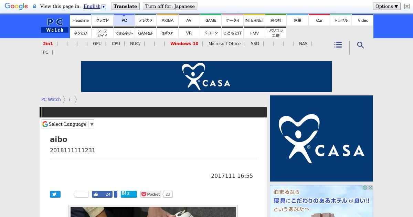Click the Translate button

click(125, 6)
